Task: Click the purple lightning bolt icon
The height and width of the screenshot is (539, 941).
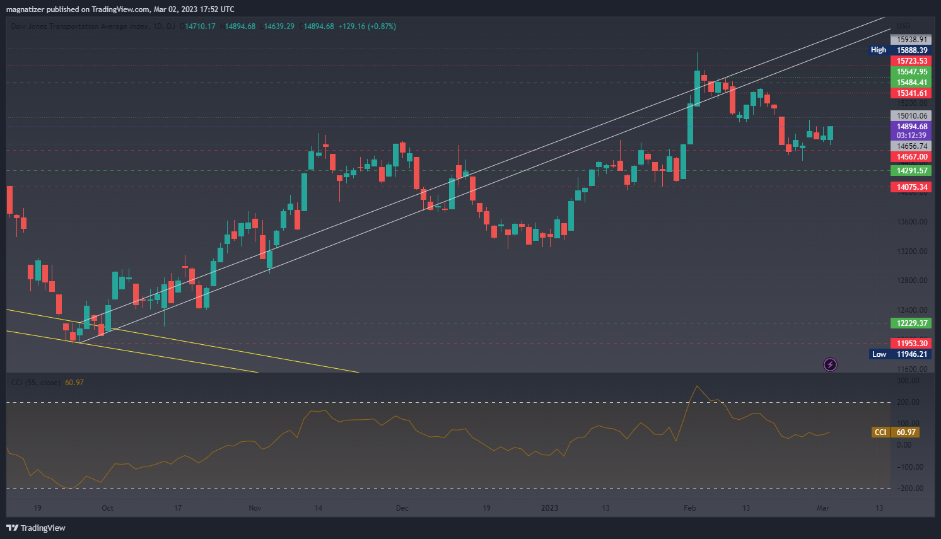Action: coord(831,364)
